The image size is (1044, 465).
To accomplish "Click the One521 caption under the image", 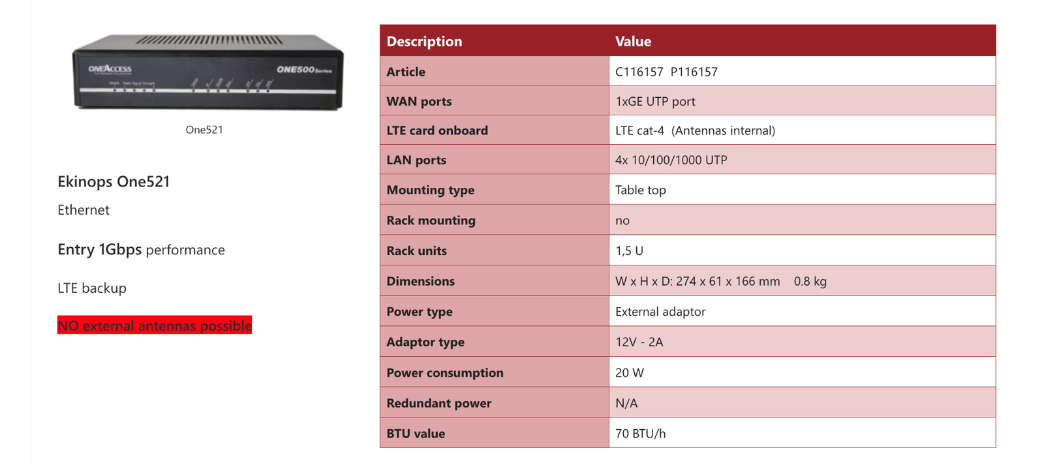I will [204, 130].
